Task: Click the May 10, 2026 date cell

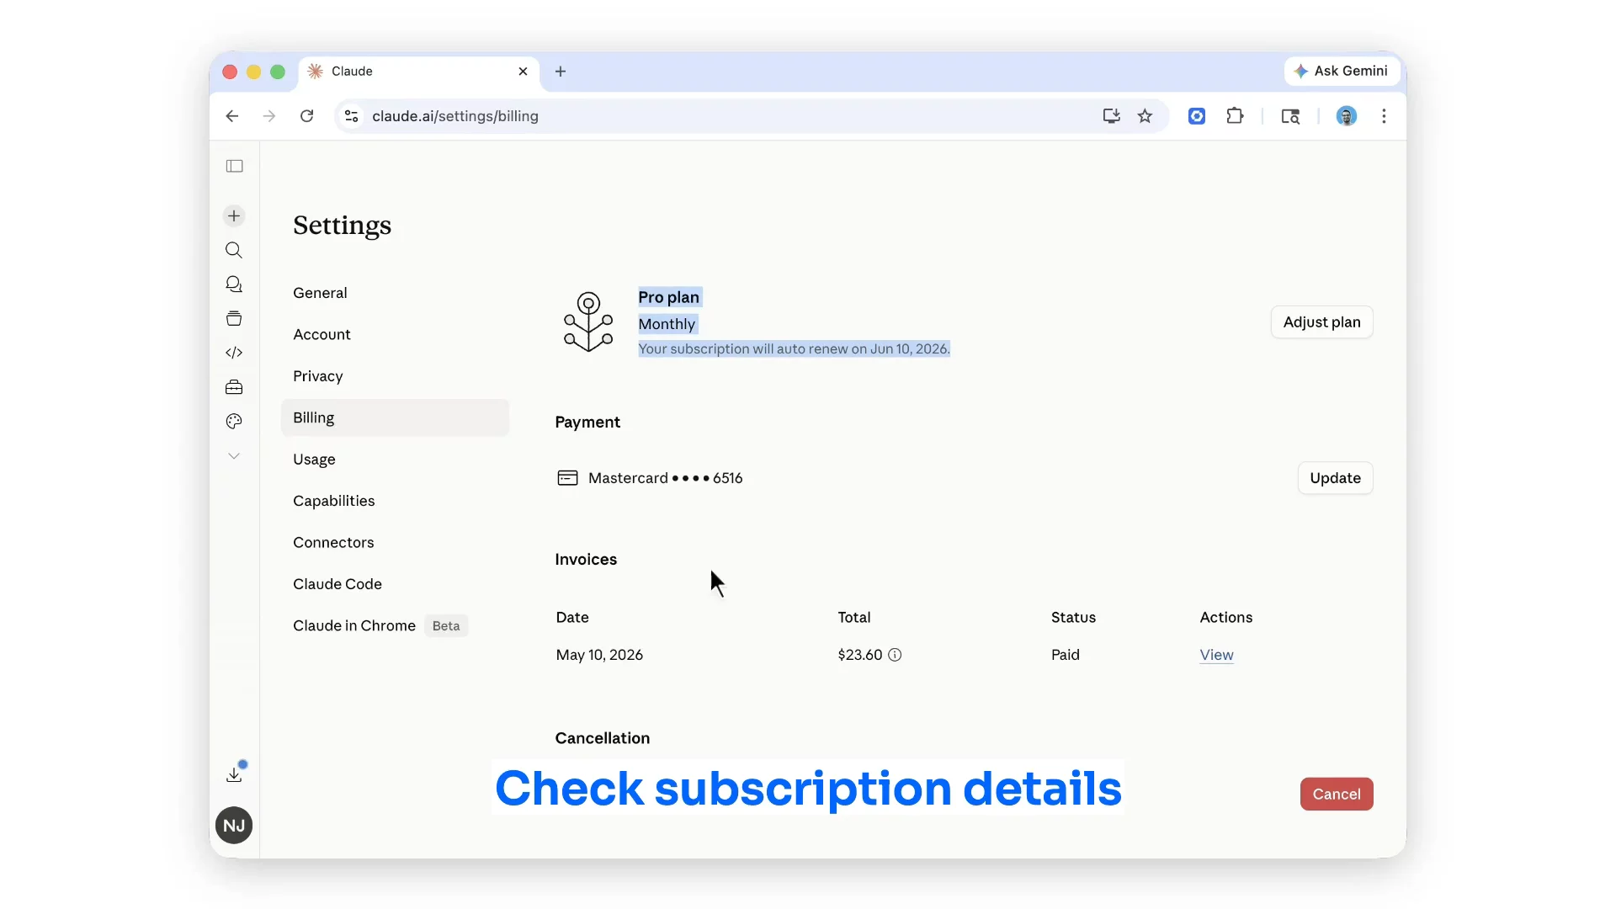Action: [599, 655]
